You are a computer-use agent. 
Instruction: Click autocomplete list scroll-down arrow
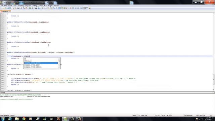[59, 67]
